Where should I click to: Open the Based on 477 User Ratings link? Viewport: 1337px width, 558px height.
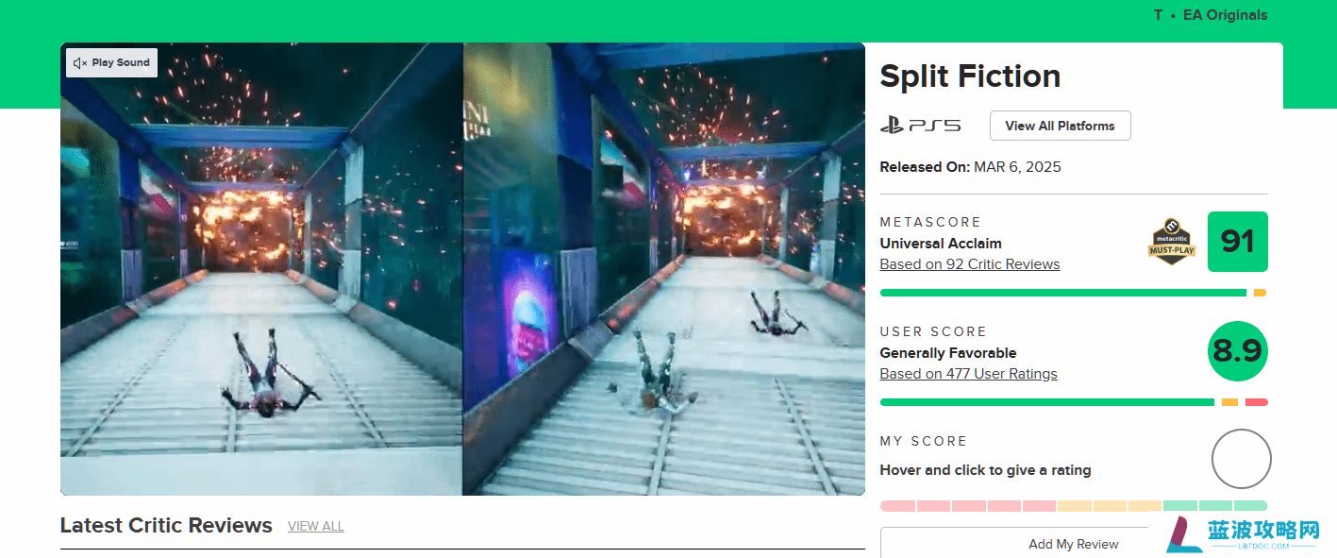coord(968,374)
